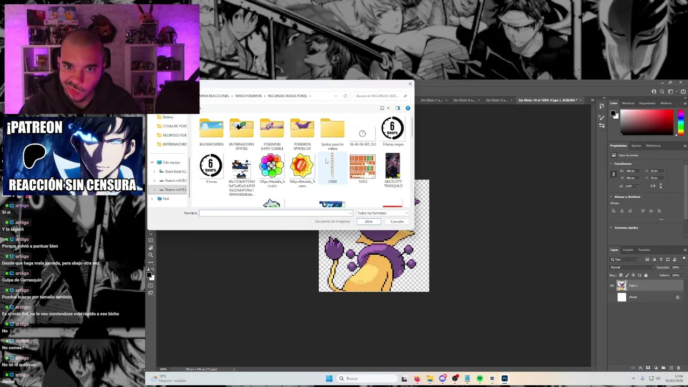688x387 pixels.
Task: Switch to the Degradados tab
Action: [x=647, y=103]
